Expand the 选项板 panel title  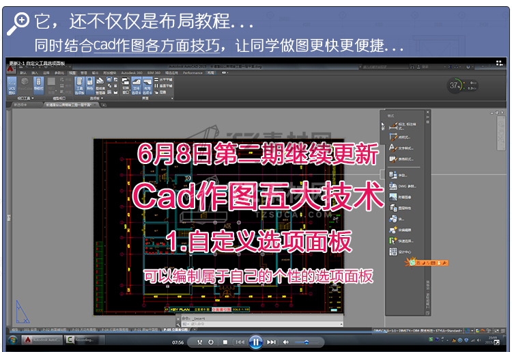point(97,98)
